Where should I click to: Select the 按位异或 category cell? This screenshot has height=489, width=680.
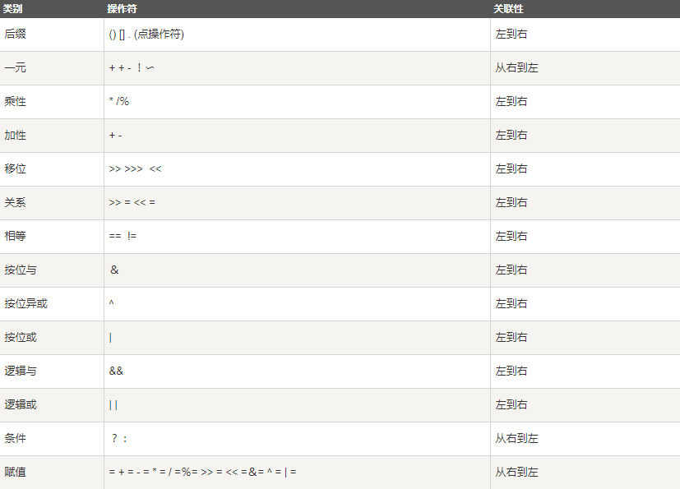(x=25, y=304)
